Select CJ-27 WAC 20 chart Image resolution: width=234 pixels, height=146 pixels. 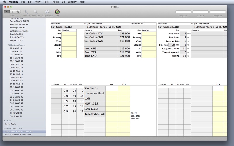[16, 116]
